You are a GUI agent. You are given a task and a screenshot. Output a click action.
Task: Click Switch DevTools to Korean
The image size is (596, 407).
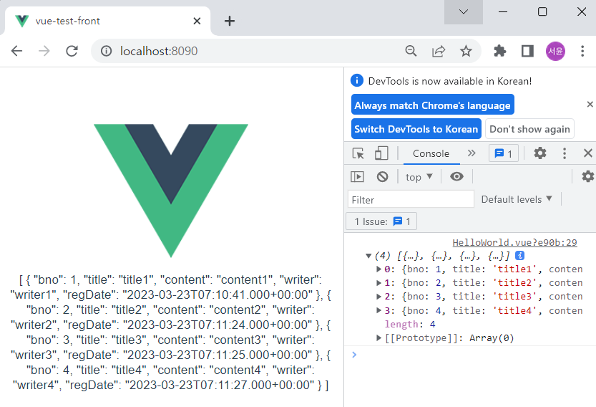pos(416,129)
